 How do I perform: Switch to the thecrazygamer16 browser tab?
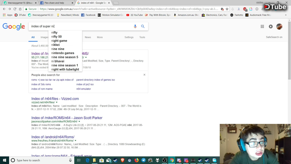tap(20, 3)
